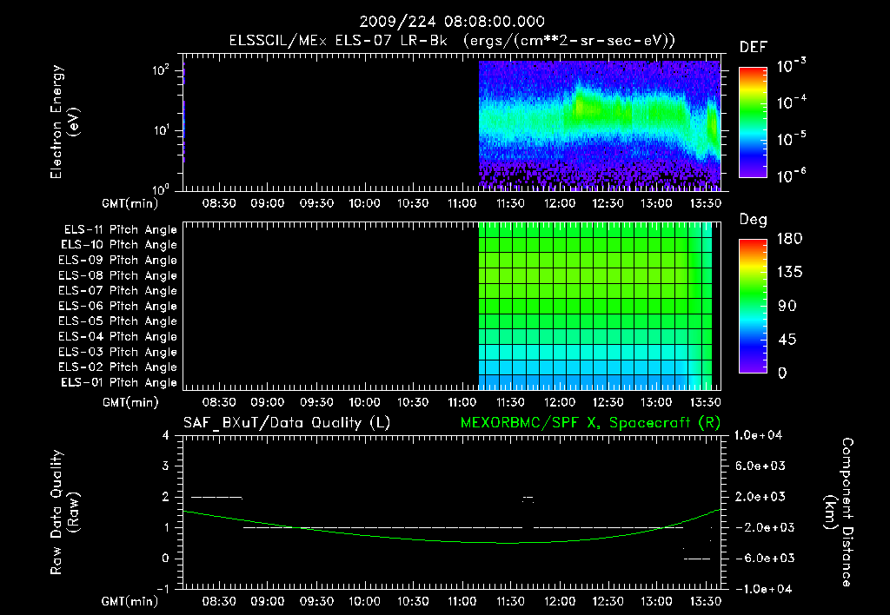Viewport: 890px width, 615px height.
Task: Click the 10^-3 value on the DEF scale
Action: pyautogui.click(x=791, y=66)
